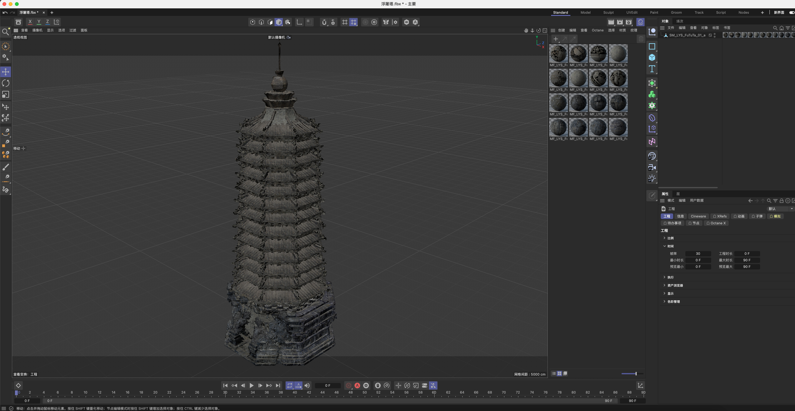Toggle the new layout switch
The width and height of the screenshot is (795, 411).
tap(792, 12)
